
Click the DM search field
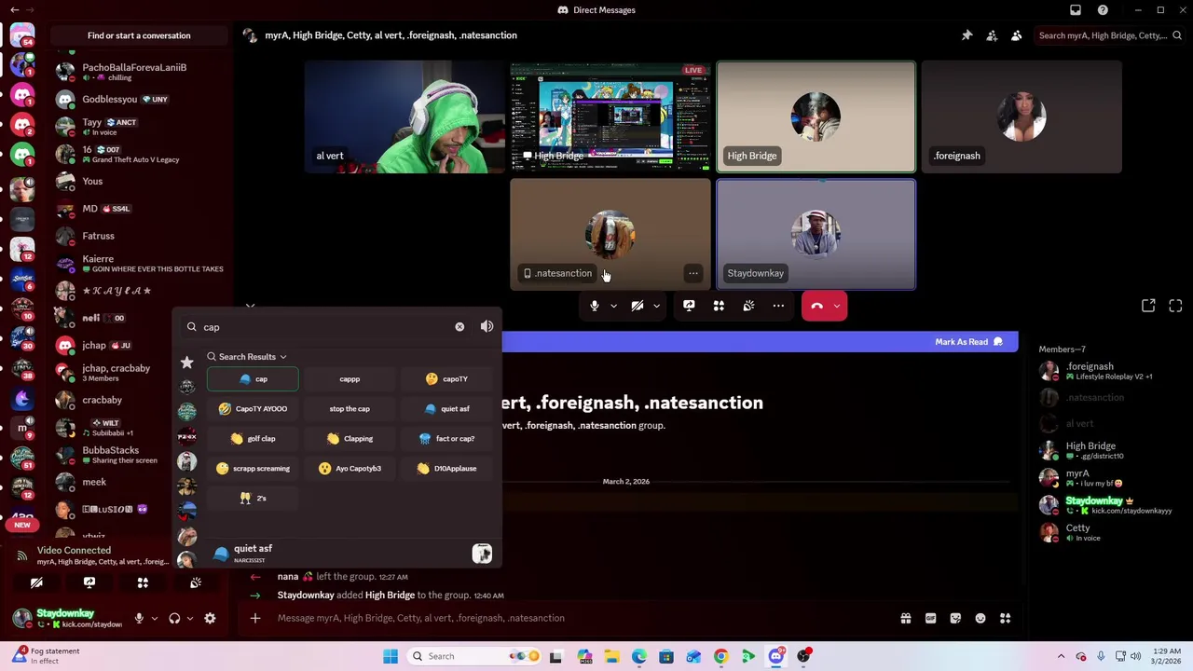tap(1109, 35)
